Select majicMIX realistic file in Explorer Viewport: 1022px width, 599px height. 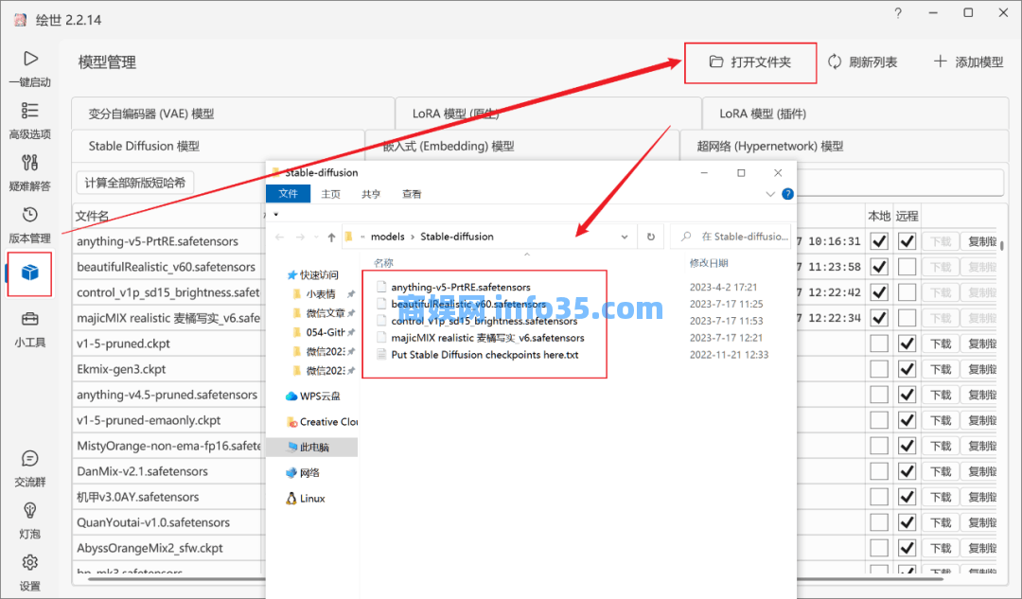[487, 338]
